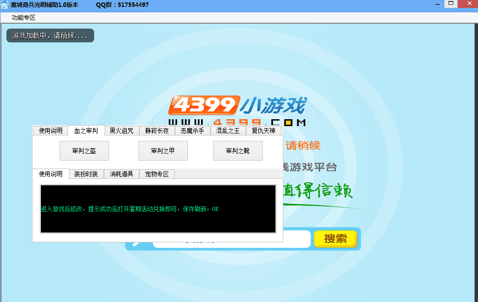Click the 审判之靴 button
Image resolution: width=478 pixels, height=302 pixels.
[238, 151]
